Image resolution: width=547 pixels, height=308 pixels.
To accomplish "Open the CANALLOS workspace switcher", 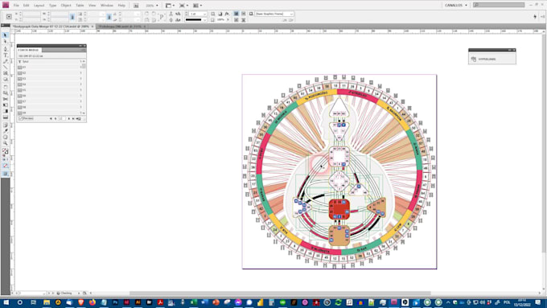I will pyautogui.click(x=455, y=6).
